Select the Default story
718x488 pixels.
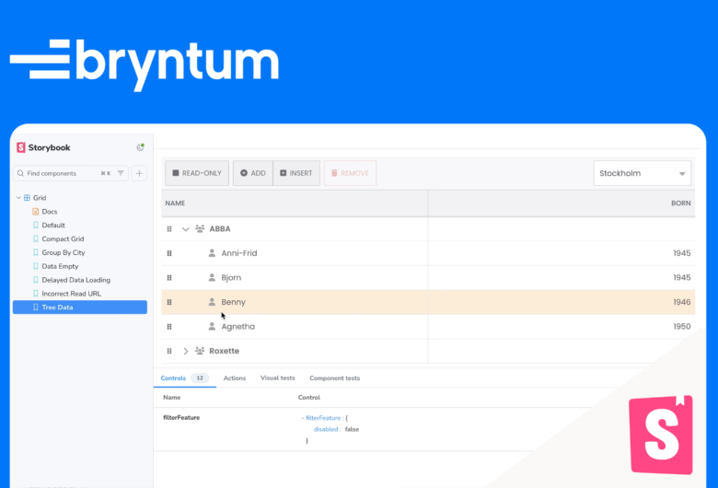(53, 226)
